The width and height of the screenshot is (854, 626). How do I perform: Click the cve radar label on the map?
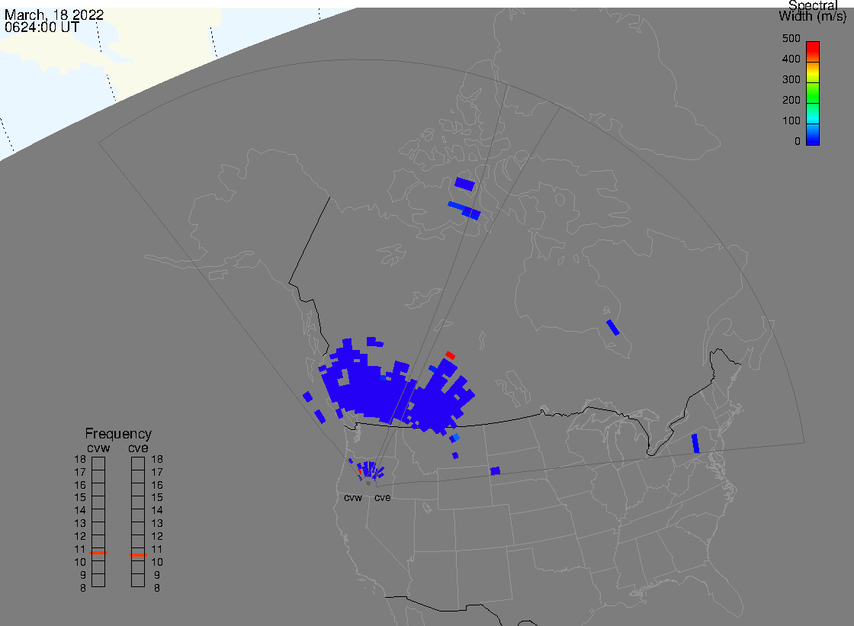pyautogui.click(x=382, y=498)
